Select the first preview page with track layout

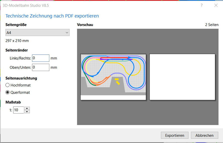(x=113, y=77)
